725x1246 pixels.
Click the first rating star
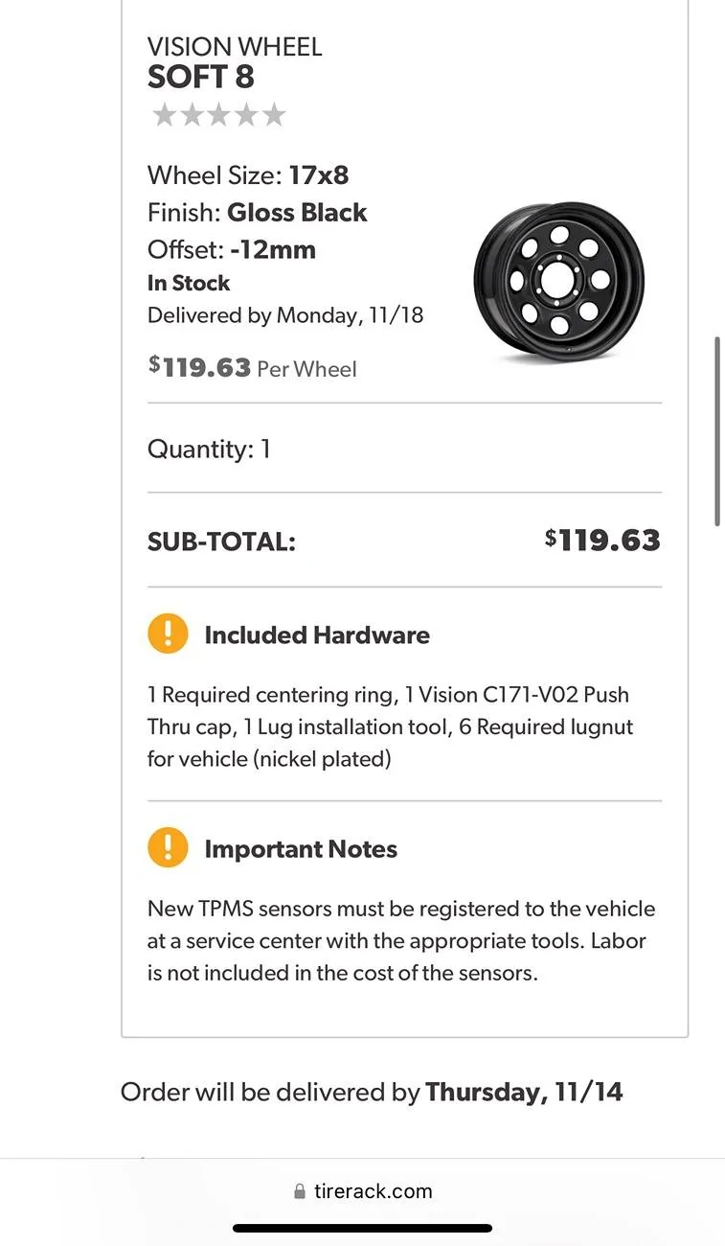point(165,116)
